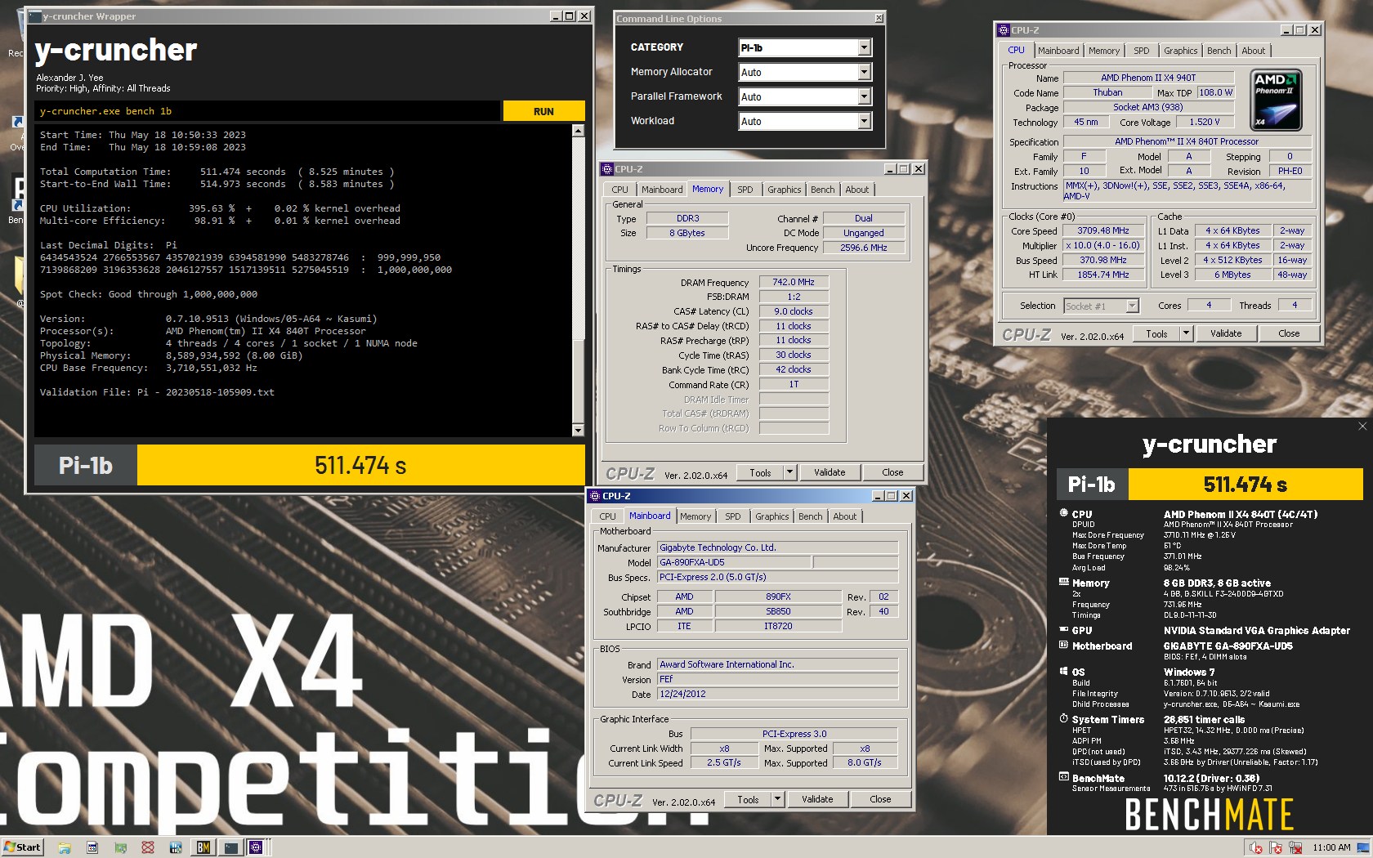Click the Windows logo OS icon in BenchMate panel
The image size is (1373, 858).
point(1063,672)
